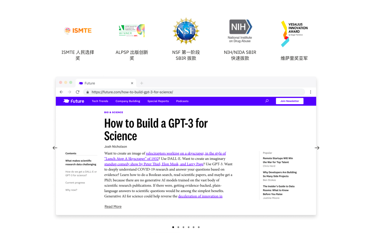The height and width of the screenshot is (233, 372).
Task: Select the second carousel pagination dot
Action: pos(178,227)
